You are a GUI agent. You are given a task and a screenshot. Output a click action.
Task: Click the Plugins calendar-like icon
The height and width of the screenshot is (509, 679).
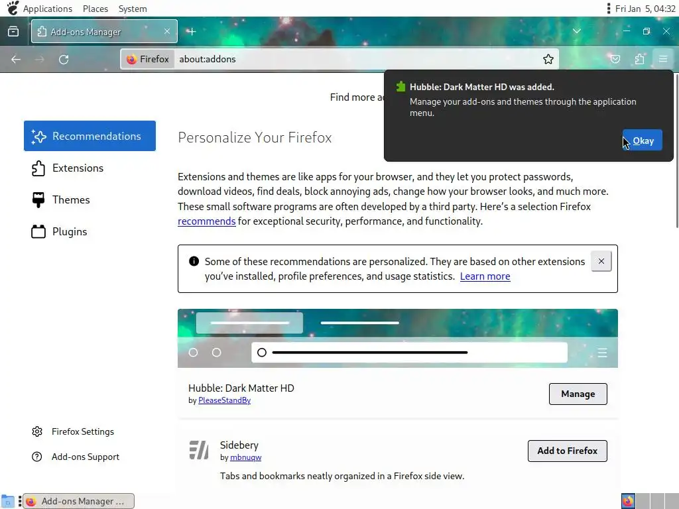[38, 231]
